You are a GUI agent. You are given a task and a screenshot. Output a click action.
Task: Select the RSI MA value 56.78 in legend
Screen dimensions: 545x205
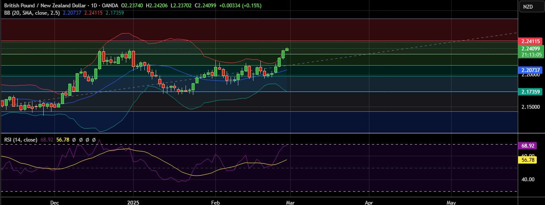63,140
